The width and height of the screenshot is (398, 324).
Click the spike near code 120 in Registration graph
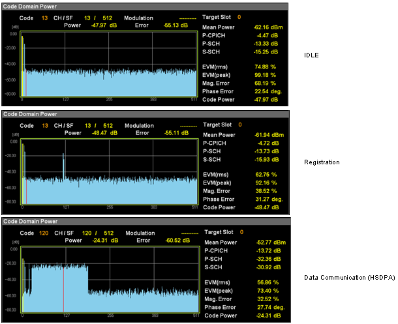tap(63, 166)
